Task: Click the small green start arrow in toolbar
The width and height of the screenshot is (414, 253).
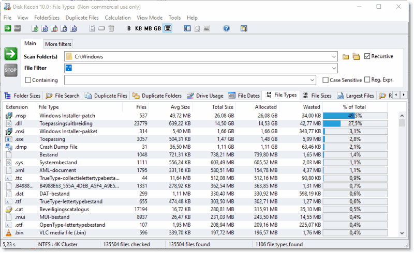Action: tap(8, 28)
